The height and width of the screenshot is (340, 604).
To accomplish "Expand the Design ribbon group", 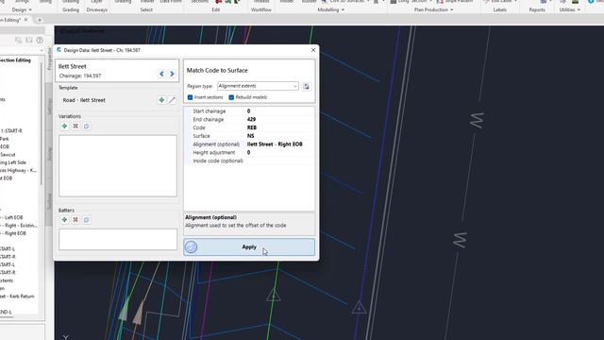I will pyautogui.click(x=22, y=9).
